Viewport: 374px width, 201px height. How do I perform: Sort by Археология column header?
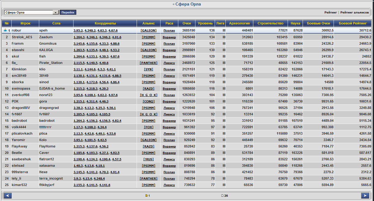[239, 23]
